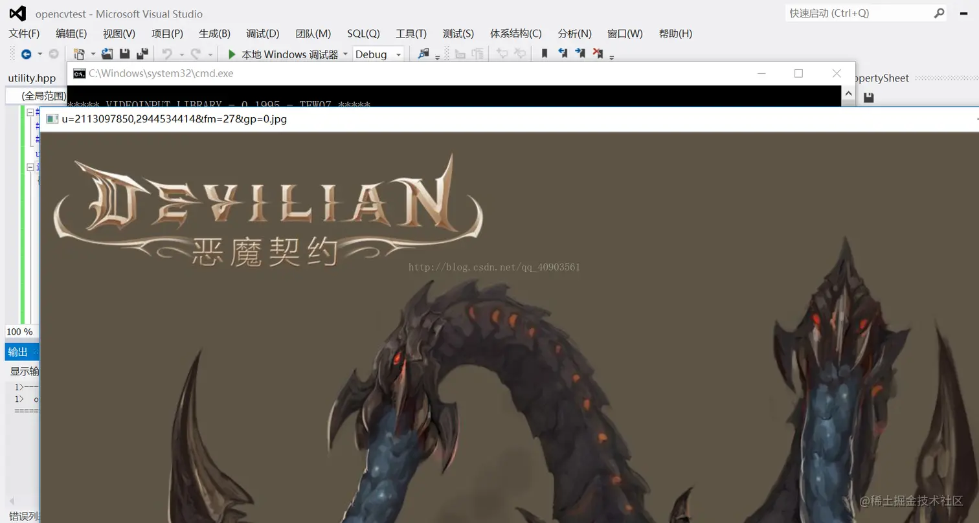The height and width of the screenshot is (523, 979).
Task: Click the cmd.exe window title icon
Action: (79, 74)
